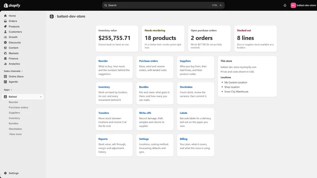Screen dimensions: 317x178
Task: Click the Stocktakes card link
Action: [186, 87]
